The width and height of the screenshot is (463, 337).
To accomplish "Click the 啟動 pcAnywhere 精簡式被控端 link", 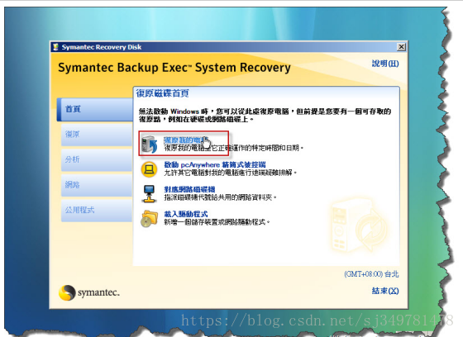I will coord(215,164).
